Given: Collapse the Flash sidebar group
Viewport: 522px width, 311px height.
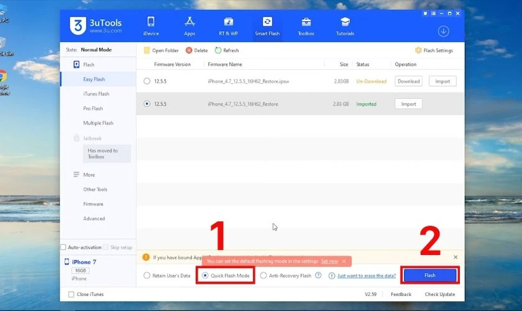Looking at the screenshot, I should [76, 65].
